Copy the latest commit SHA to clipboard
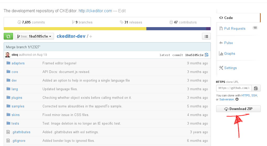 (x=207, y=55)
